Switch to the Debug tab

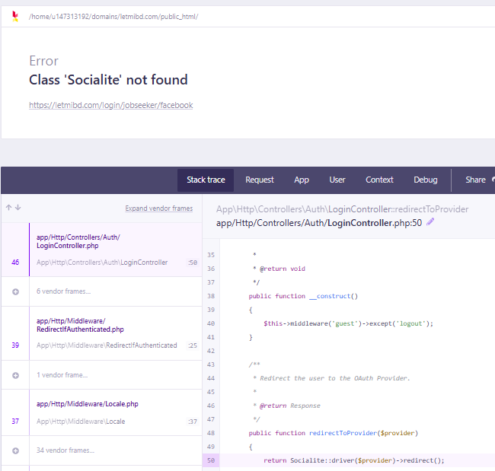[426, 180]
